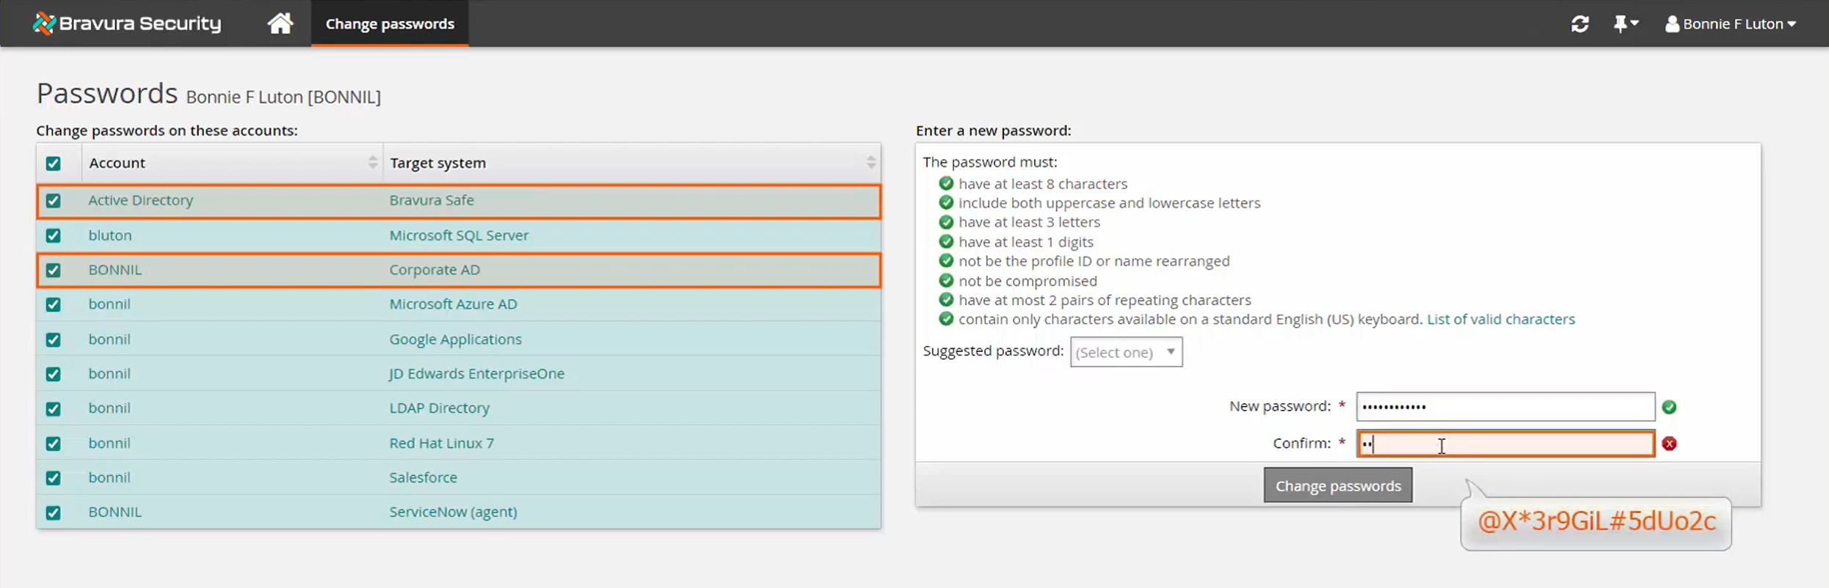Sort by the Target system column arrows
This screenshot has height=588, width=1829.
tap(870, 163)
